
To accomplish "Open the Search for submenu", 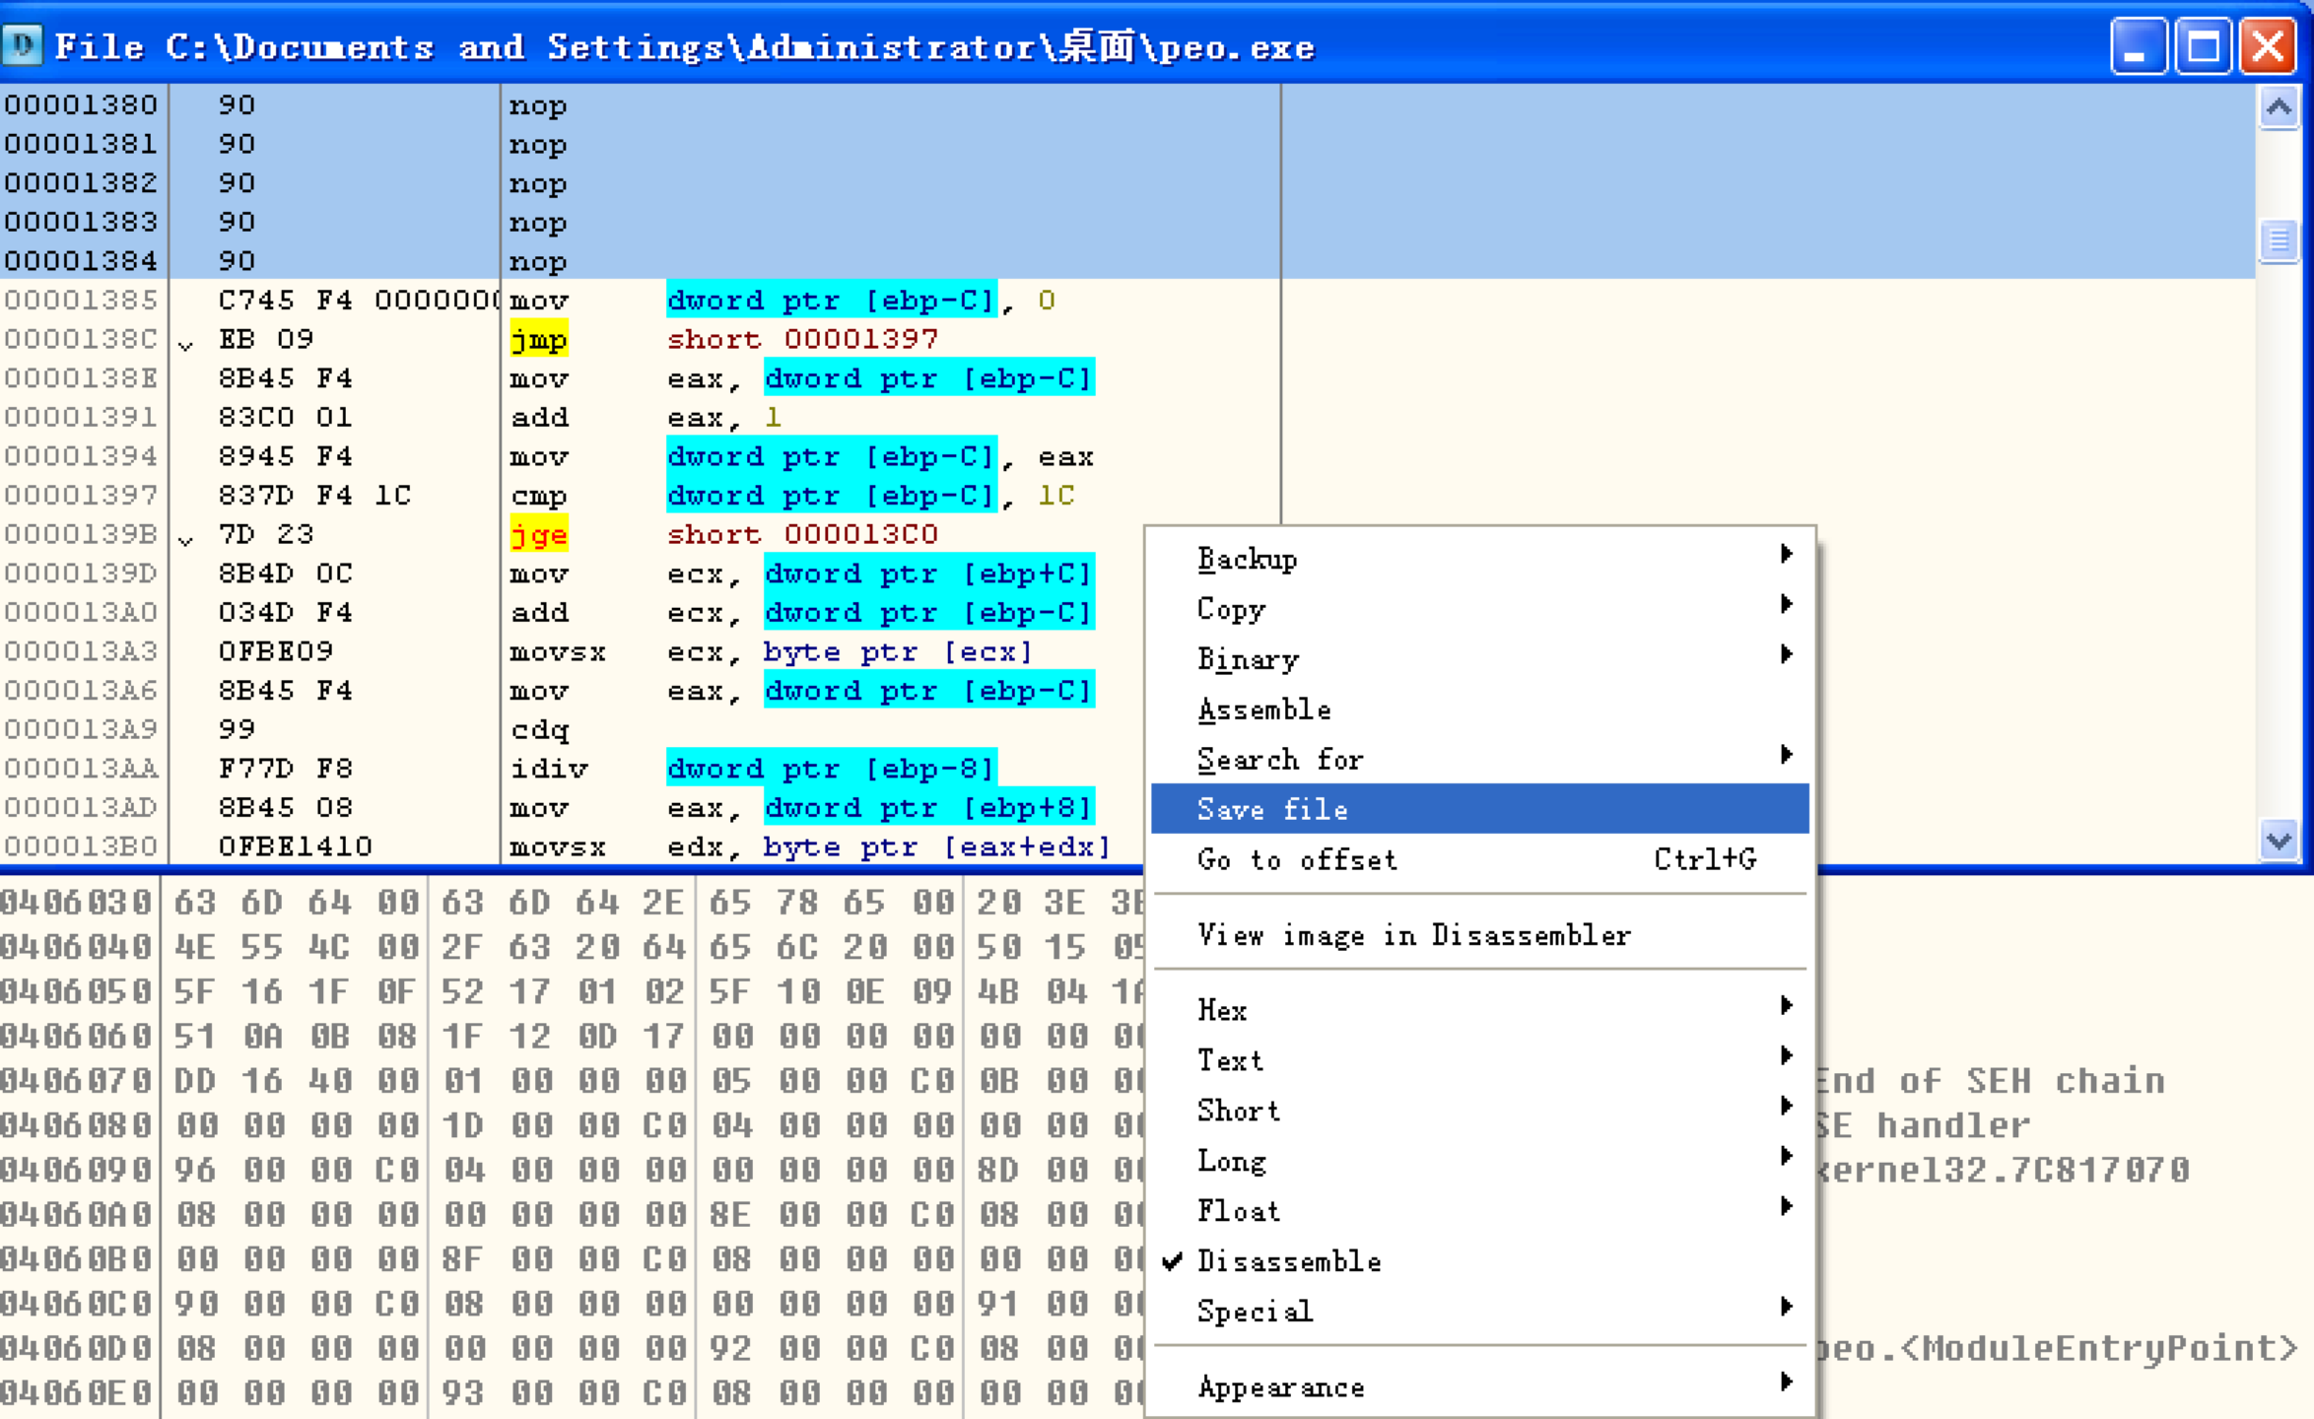I will 1279,759.
